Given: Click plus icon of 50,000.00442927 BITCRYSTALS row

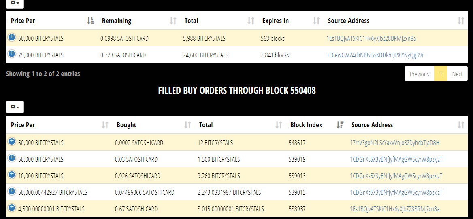Looking at the screenshot, I should coord(11,191).
